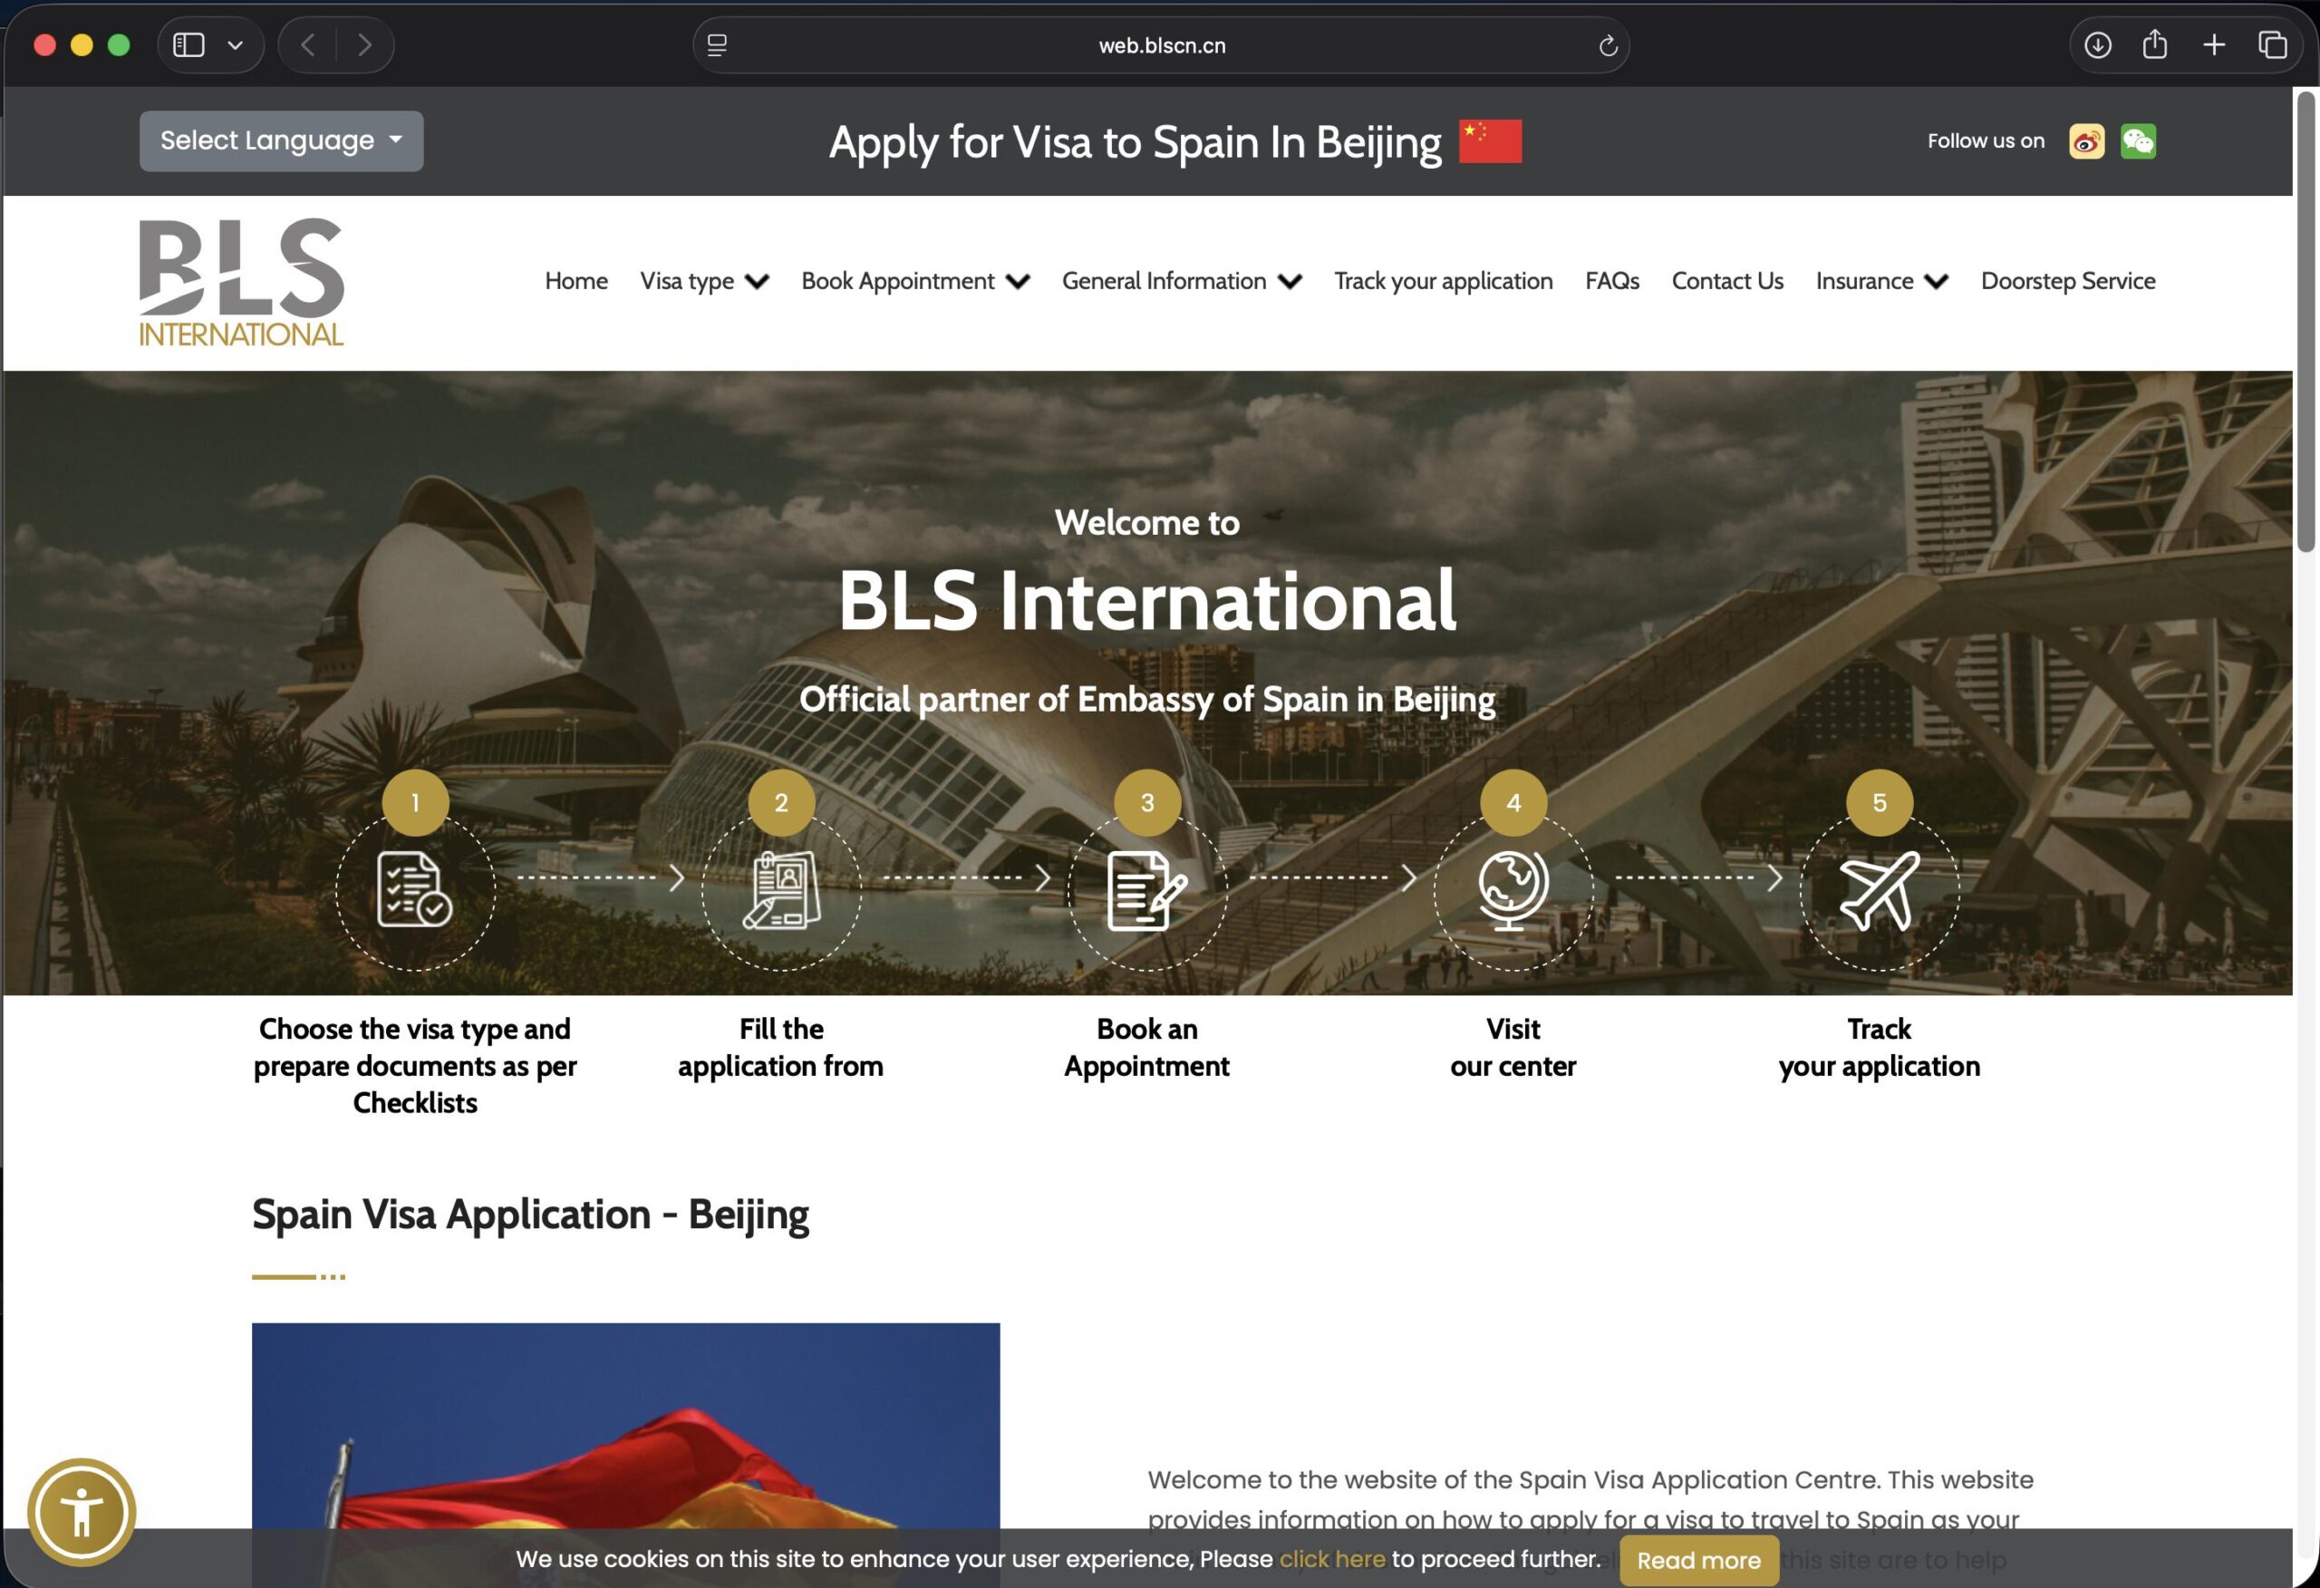Open Track your application nav item
This screenshot has height=1588, width=2320.
[1444, 282]
